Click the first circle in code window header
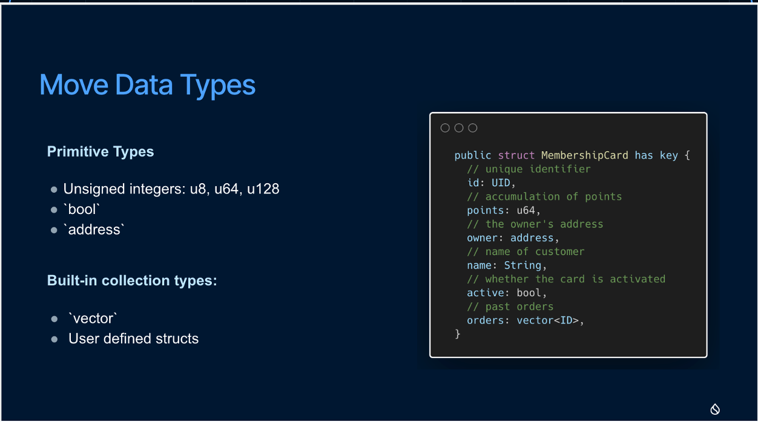 point(445,128)
